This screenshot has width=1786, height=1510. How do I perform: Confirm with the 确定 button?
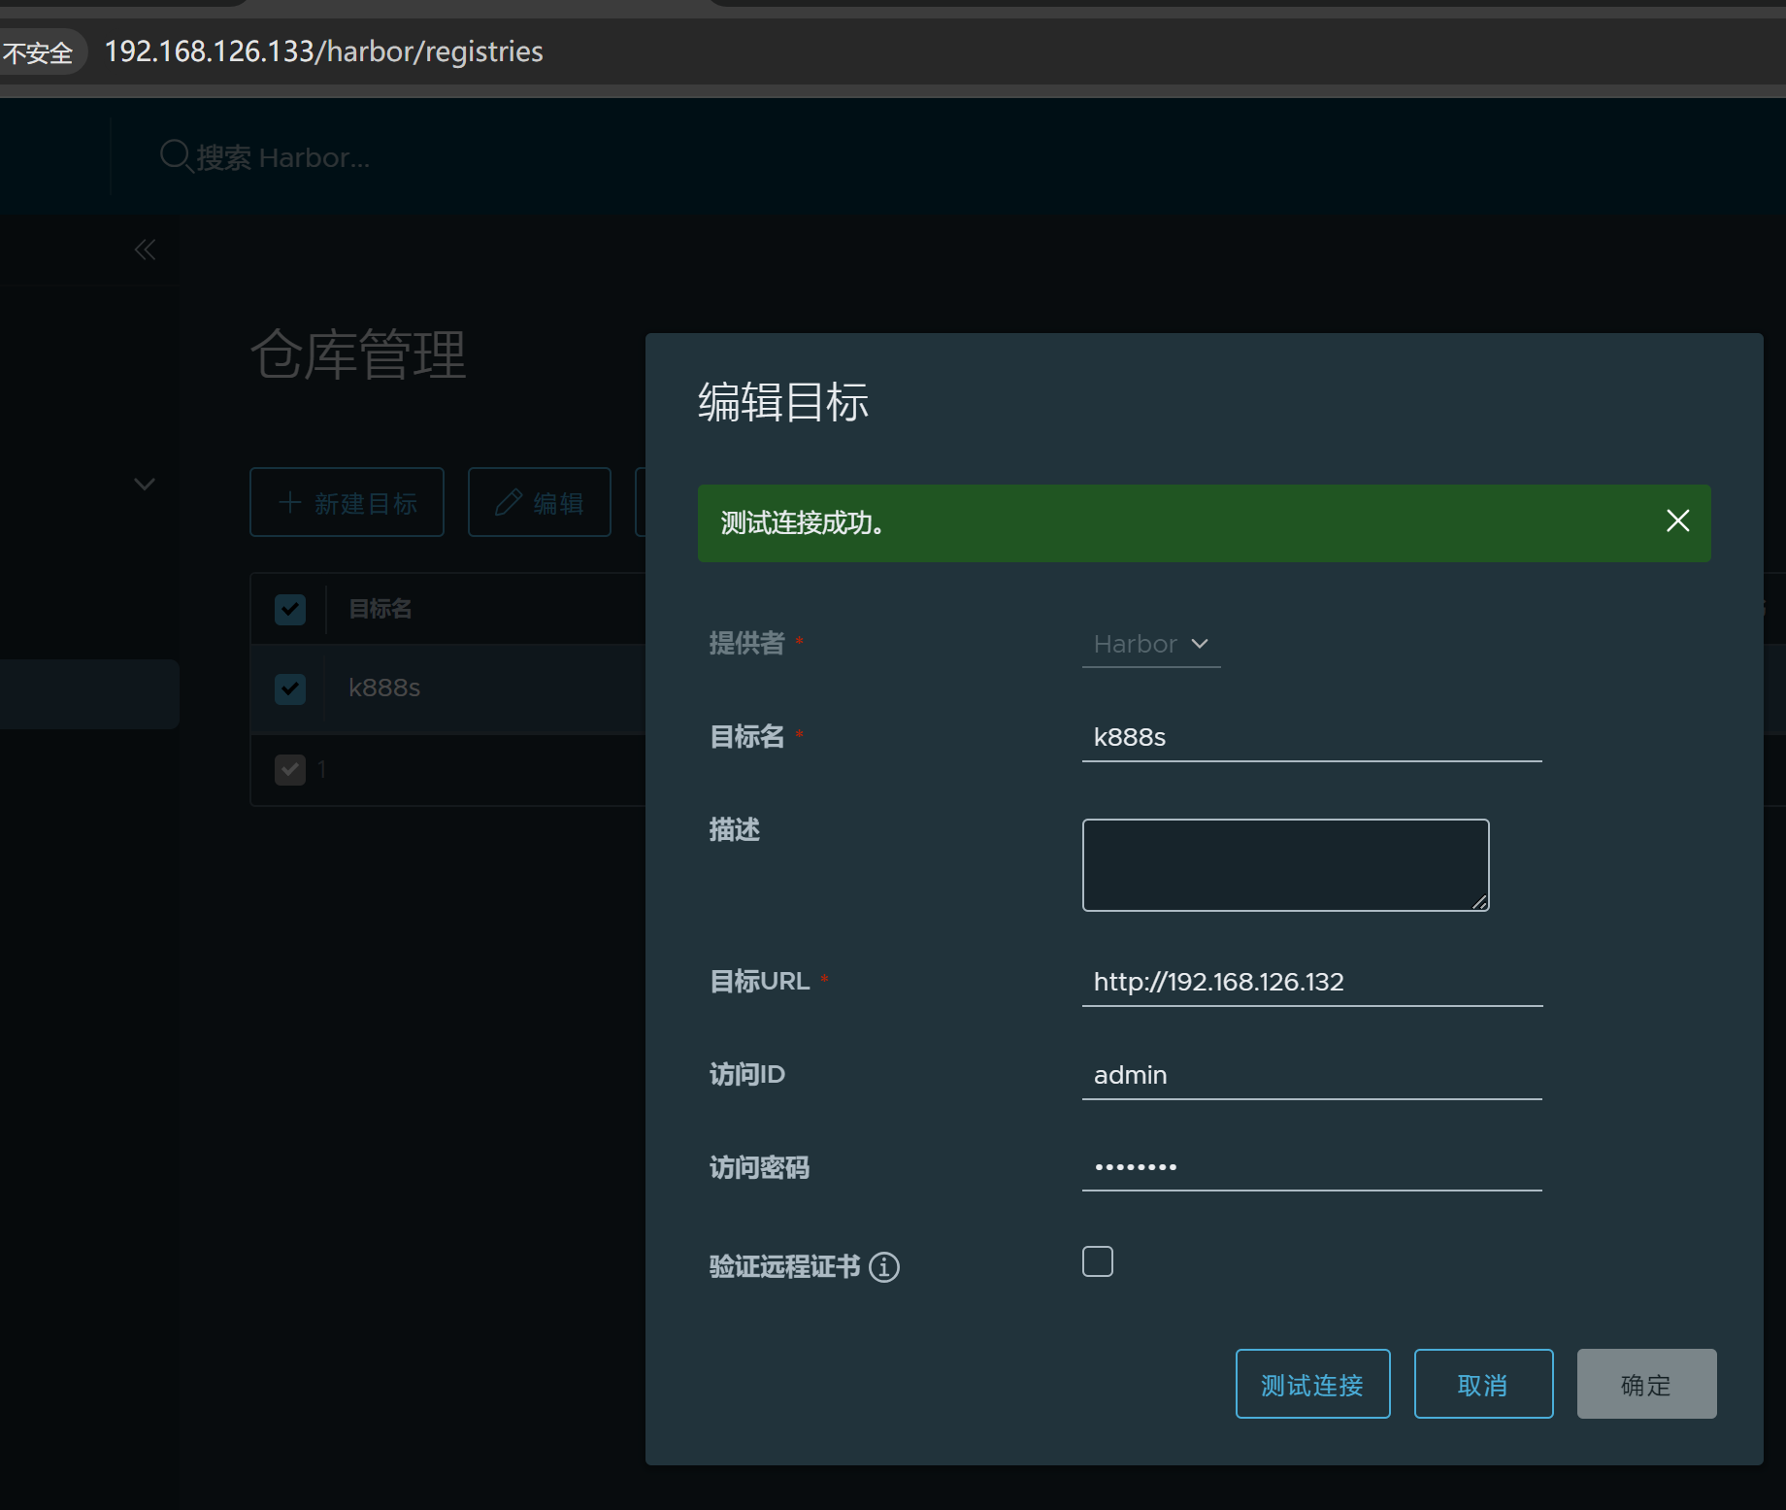pyautogui.click(x=1646, y=1384)
